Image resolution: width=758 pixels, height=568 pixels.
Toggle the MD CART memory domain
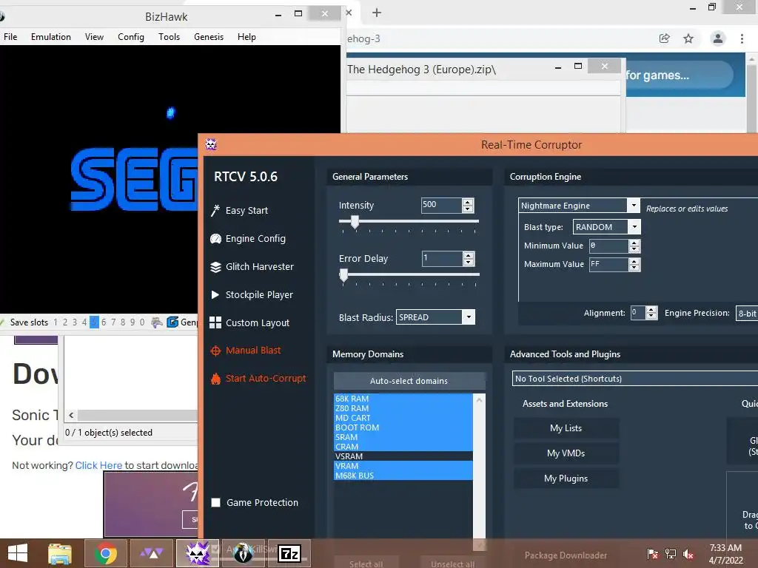click(403, 418)
